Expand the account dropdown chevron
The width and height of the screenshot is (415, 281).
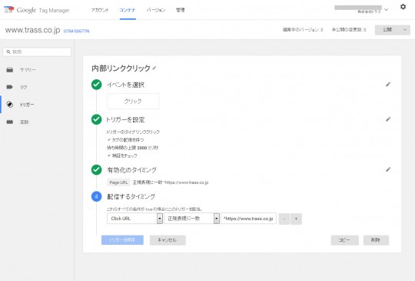coord(386,10)
